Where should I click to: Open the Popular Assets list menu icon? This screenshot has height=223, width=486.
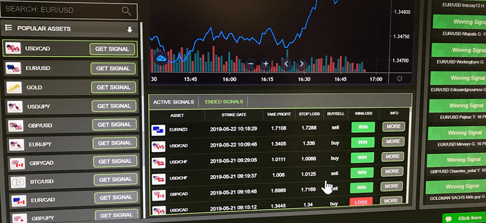tap(9, 28)
